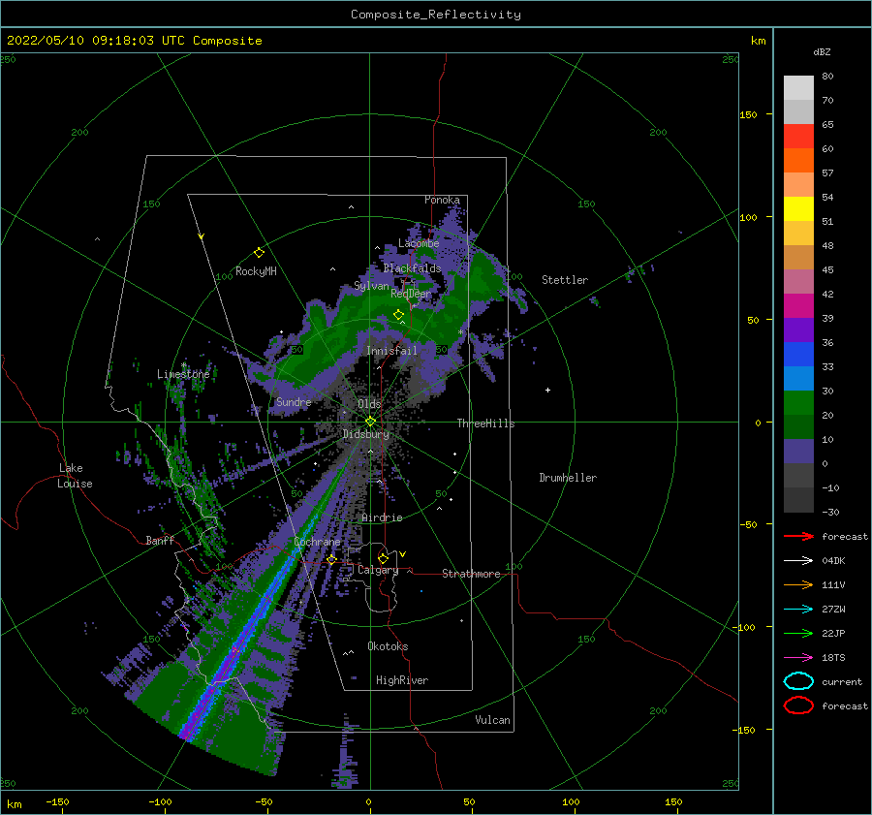Click the green 22JP arrow in legend
This screenshot has height=815, width=872.
coord(798,633)
